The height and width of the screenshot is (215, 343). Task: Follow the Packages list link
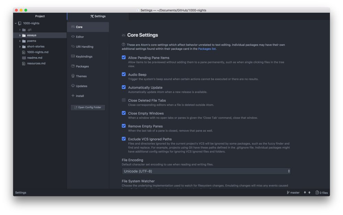point(207,49)
